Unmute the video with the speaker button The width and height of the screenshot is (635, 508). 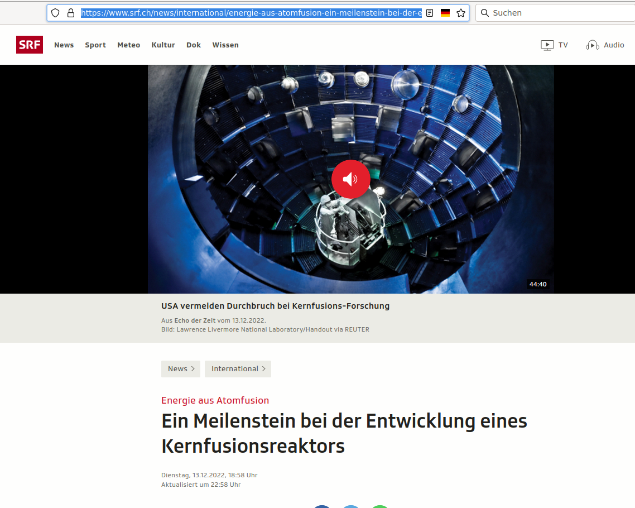(350, 179)
